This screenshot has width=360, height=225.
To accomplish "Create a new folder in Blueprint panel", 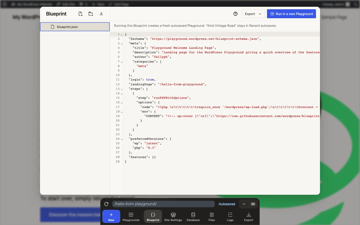I will click(x=91, y=14).
